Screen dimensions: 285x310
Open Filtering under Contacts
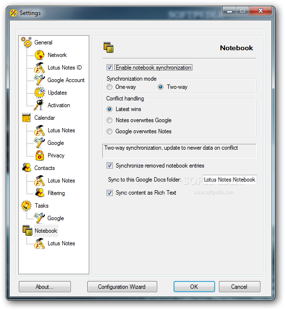tap(56, 193)
